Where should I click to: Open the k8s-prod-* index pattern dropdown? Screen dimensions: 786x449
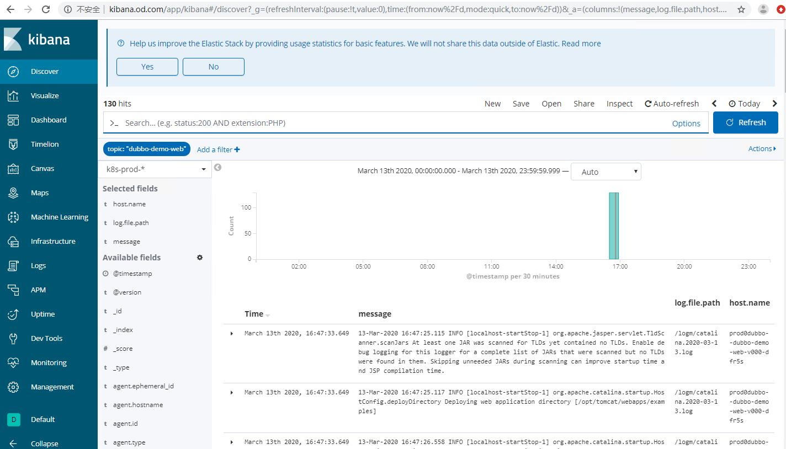(156, 169)
